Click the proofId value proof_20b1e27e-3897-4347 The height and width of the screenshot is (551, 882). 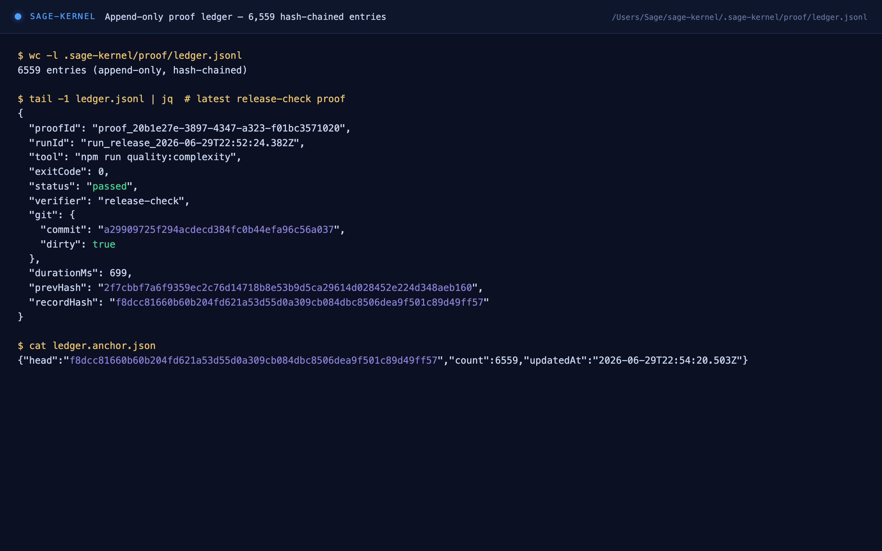pyautogui.click(x=219, y=128)
